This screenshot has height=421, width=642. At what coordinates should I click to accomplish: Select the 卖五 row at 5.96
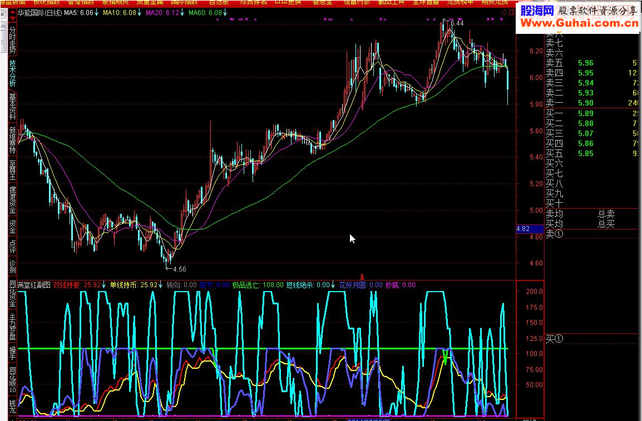[x=591, y=63]
